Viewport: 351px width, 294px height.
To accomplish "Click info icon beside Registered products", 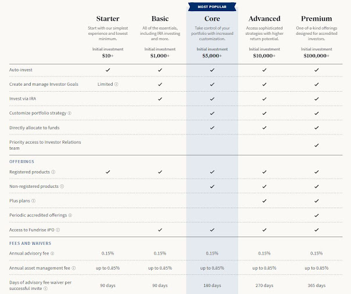I will 53,172.
